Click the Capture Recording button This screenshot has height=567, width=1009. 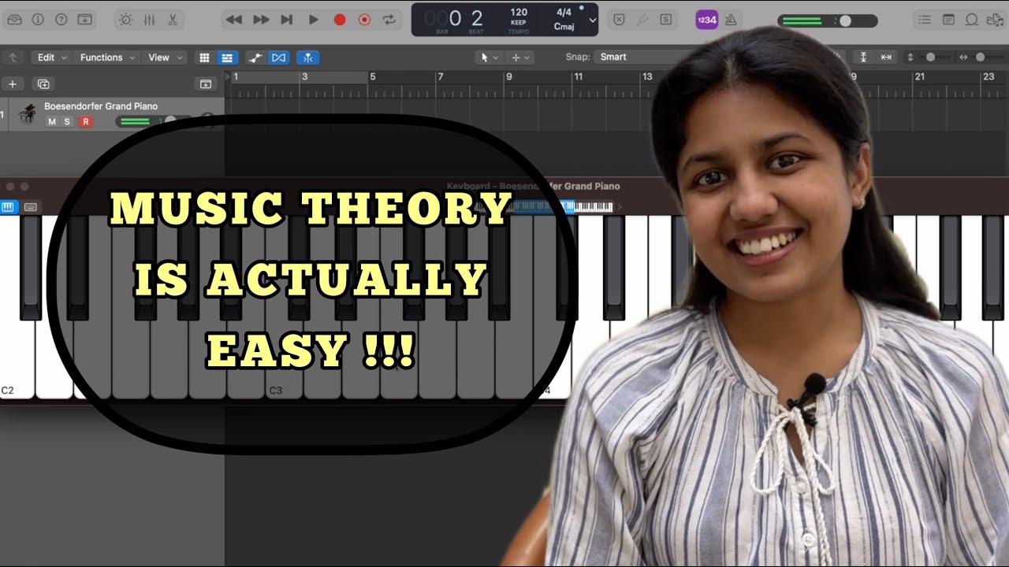tap(364, 20)
